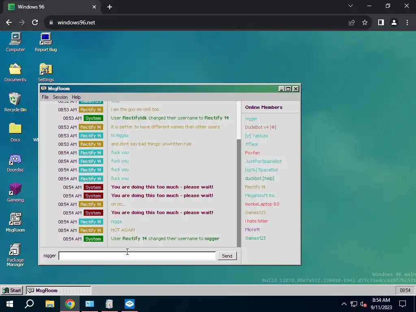Show hidden system tray icons
416x312 pixels.
point(344,304)
